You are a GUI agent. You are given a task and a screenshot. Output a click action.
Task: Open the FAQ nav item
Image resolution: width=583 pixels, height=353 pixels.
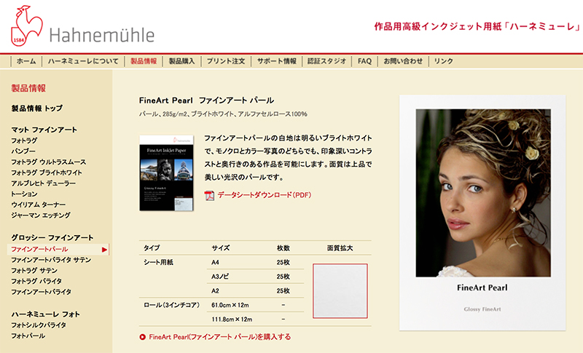364,61
